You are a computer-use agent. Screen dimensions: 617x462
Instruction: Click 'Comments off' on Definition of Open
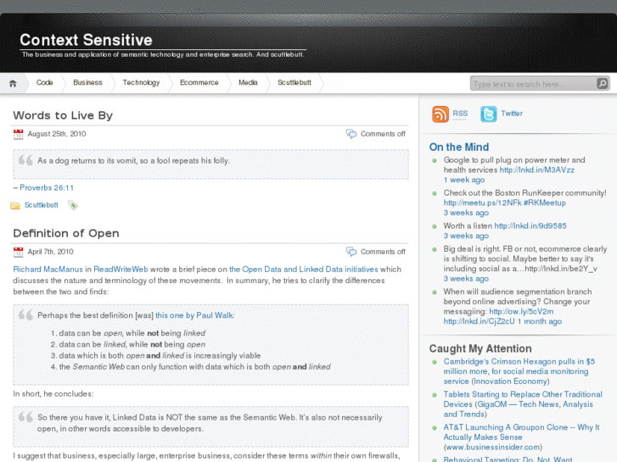coord(383,252)
